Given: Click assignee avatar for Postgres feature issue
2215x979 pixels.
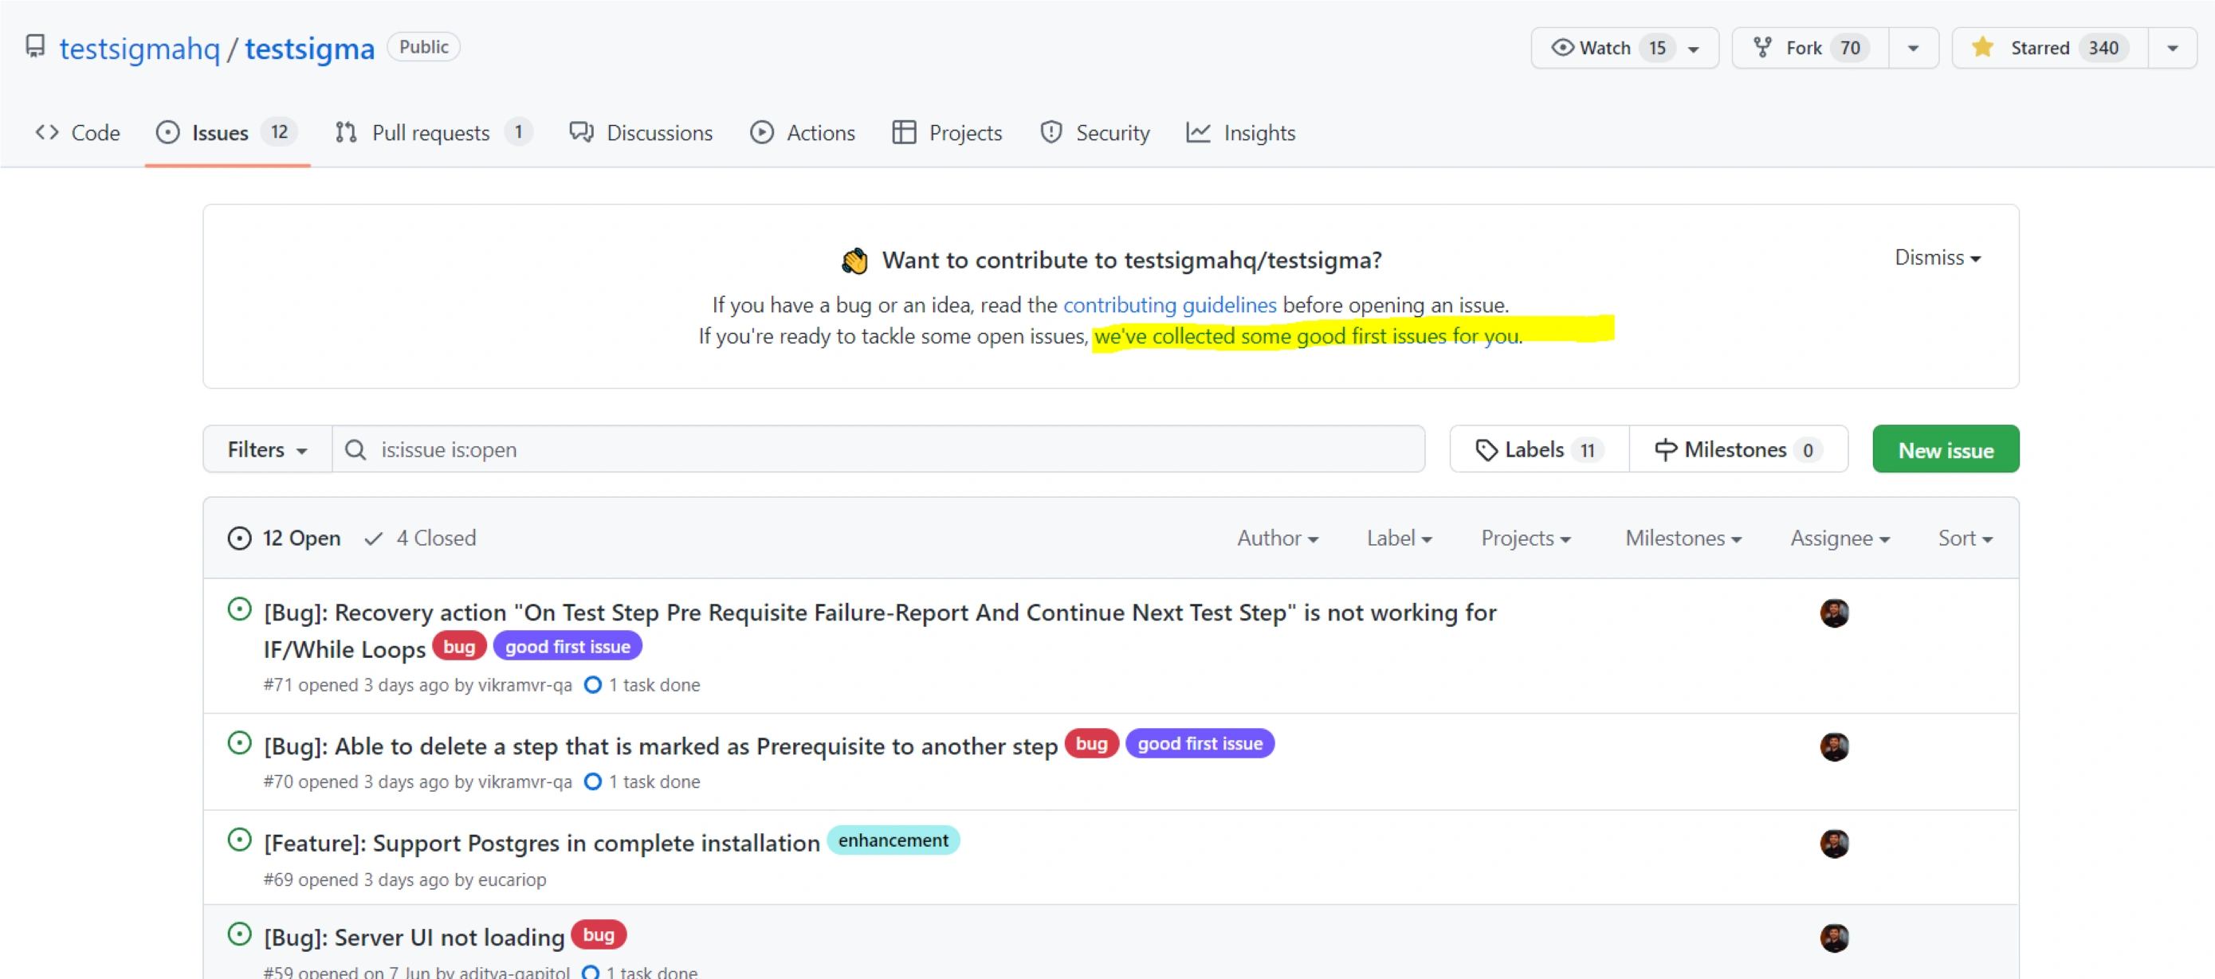Looking at the screenshot, I should coord(1833,844).
